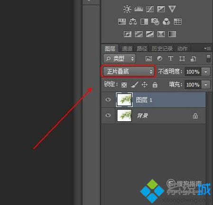
Task: Add a Curves adjustment layer
Action: pyautogui.click(x=150, y=9)
